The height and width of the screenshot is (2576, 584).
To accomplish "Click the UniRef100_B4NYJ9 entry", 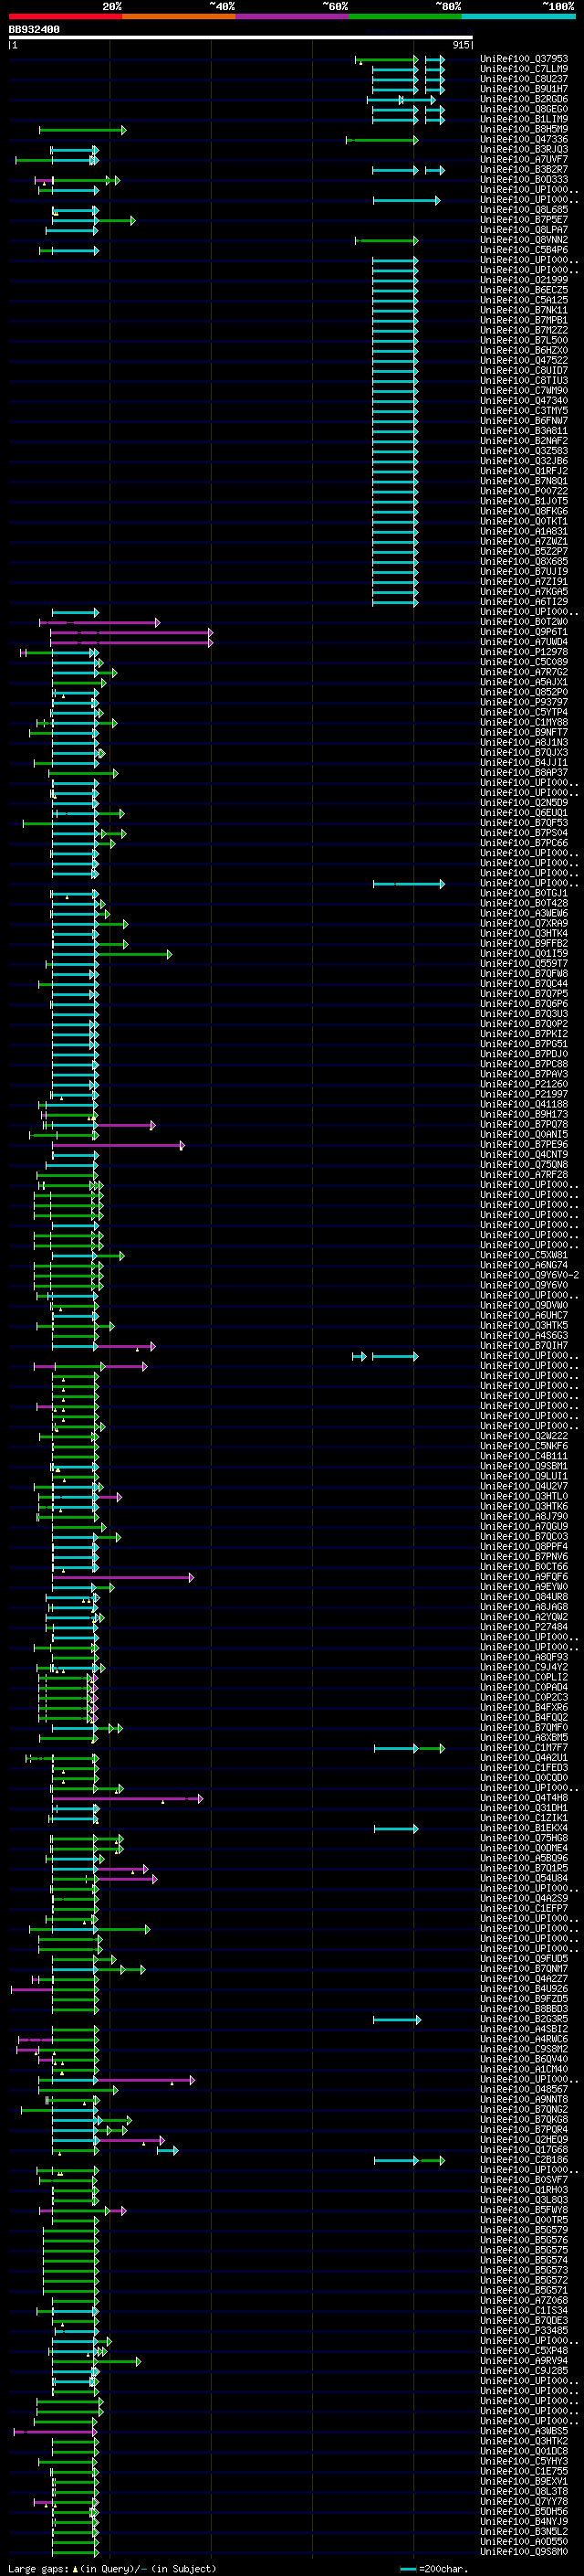I will click(x=524, y=2521).
